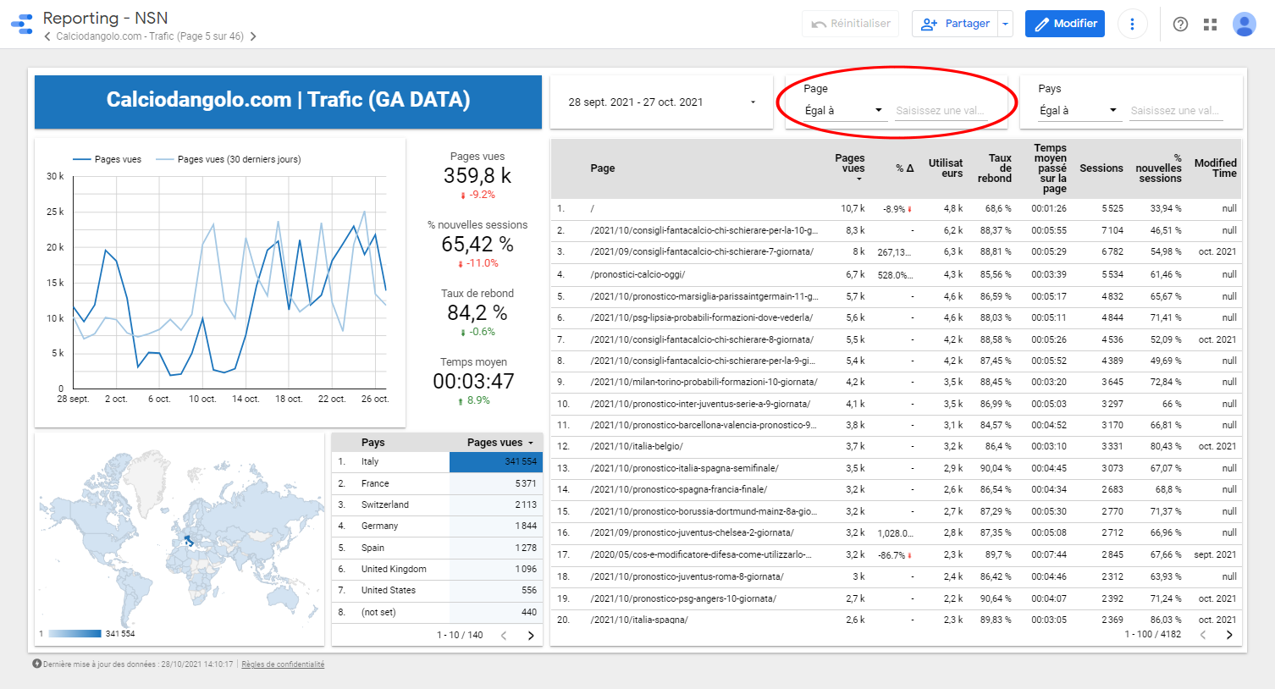
Task: Click the Partager share button
Action: pyautogui.click(x=955, y=24)
